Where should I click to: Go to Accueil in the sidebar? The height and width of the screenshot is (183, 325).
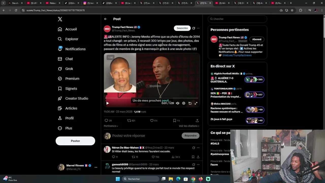click(67, 29)
